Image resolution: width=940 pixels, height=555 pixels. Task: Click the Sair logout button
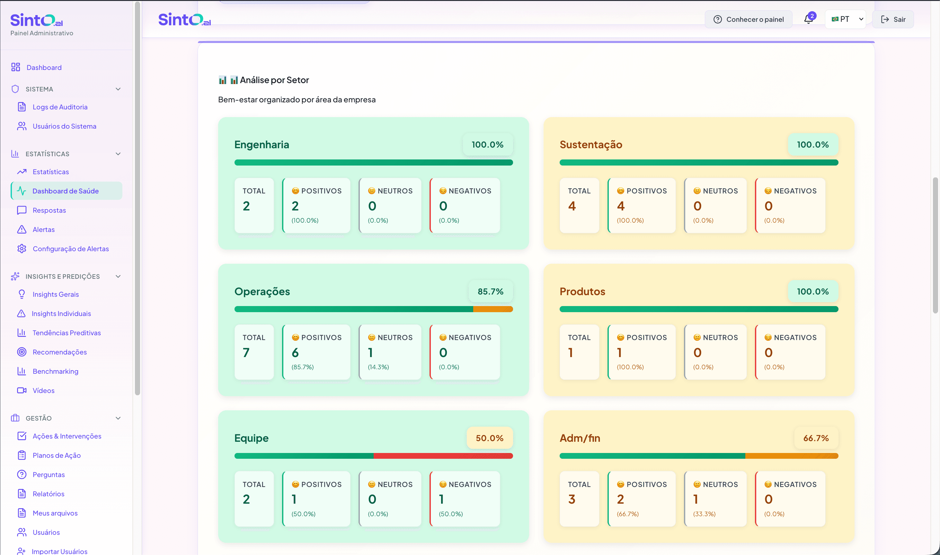pyautogui.click(x=893, y=19)
